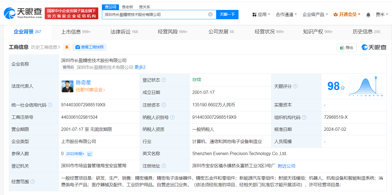This screenshot has height=195, width=392.
Task: Click the orange alert bell beside 工商信息
Action: pyautogui.click(x=67, y=47)
